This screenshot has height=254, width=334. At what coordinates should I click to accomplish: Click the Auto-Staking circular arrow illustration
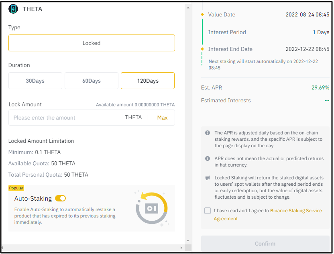pyautogui.click(x=151, y=208)
